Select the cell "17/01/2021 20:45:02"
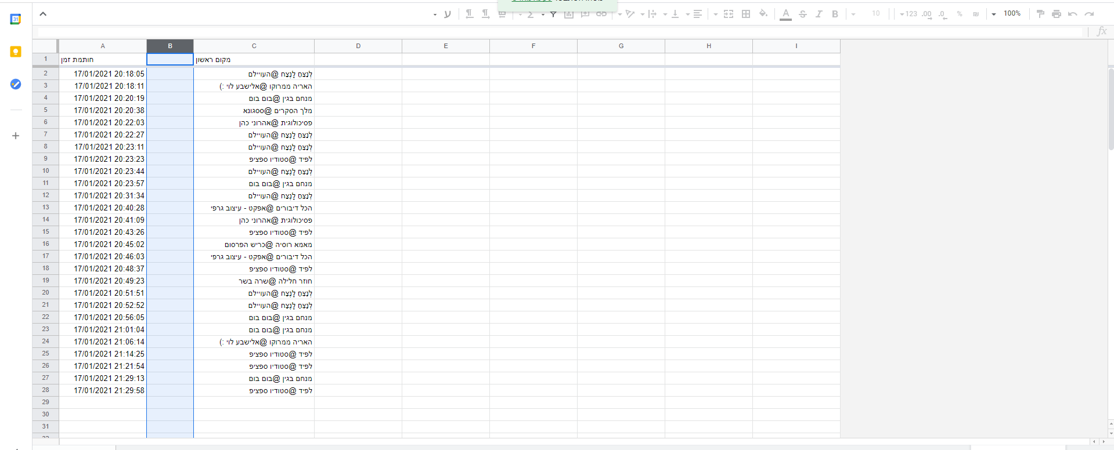 coord(103,244)
